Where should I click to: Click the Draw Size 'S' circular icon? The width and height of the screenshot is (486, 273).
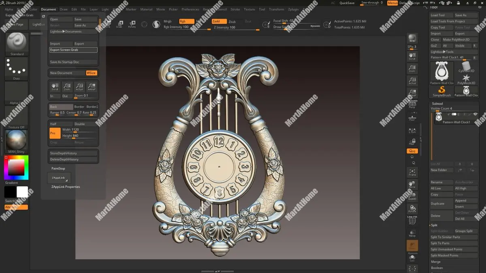pyautogui.click(x=266, y=25)
